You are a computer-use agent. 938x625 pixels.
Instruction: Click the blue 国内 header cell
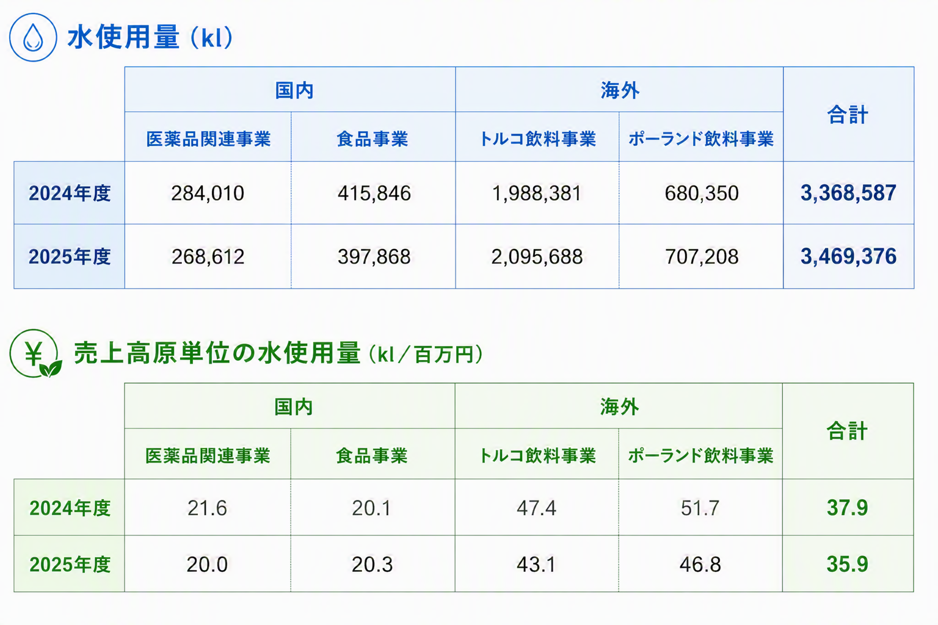[x=290, y=90]
